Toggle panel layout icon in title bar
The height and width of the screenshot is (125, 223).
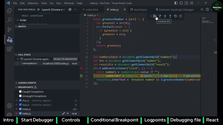tap(181, 3)
